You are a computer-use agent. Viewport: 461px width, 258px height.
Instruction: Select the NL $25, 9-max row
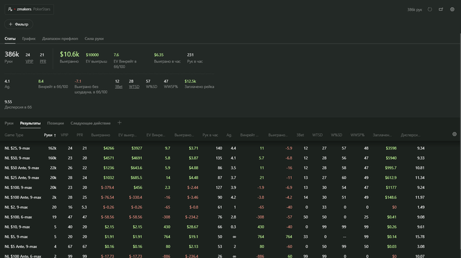pyautogui.click(x=215, y=148)
